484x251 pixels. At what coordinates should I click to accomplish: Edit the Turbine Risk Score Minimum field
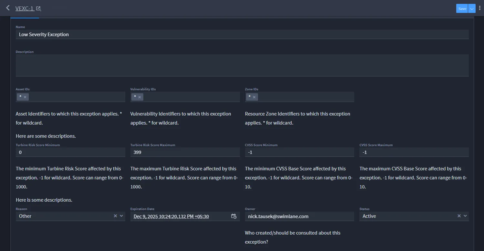[x=70, y=152]
